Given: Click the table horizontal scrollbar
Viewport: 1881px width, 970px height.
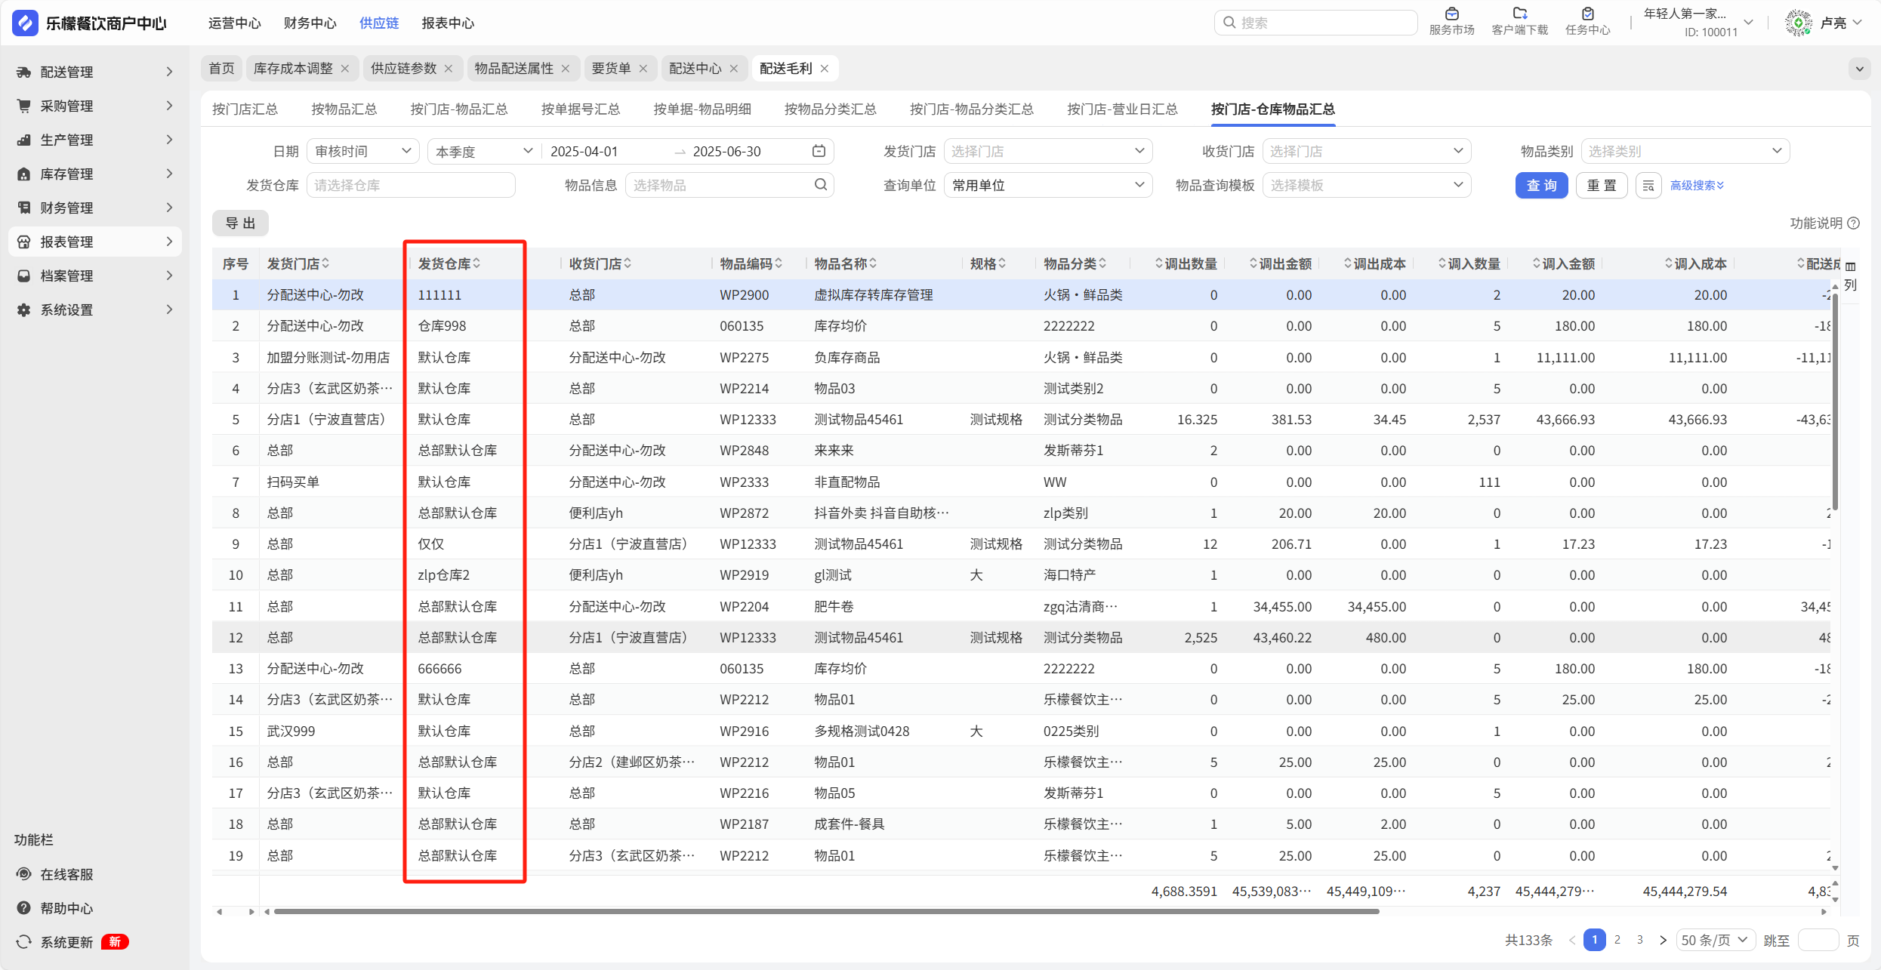Looking at the screenshot, I should [827, 912].
